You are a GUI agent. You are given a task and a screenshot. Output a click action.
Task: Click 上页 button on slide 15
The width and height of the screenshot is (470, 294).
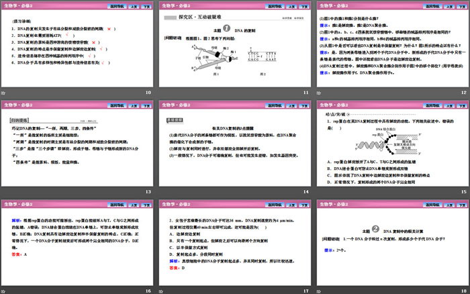(449, 105)
